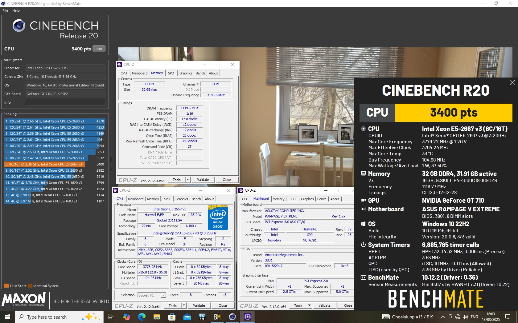Click the empty Info field in Cinebench
Viewport: 518px width, 323px height.
(x=65, y=102)
